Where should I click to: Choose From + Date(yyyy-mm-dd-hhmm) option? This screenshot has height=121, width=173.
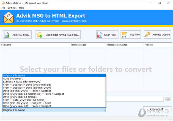(54, 100)
